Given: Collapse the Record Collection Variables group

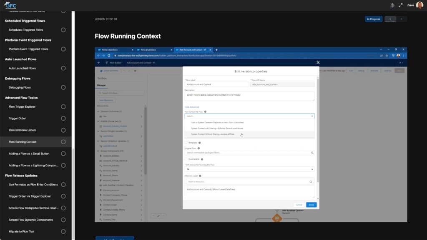Looking at the screenshot, I should point(98,141).
